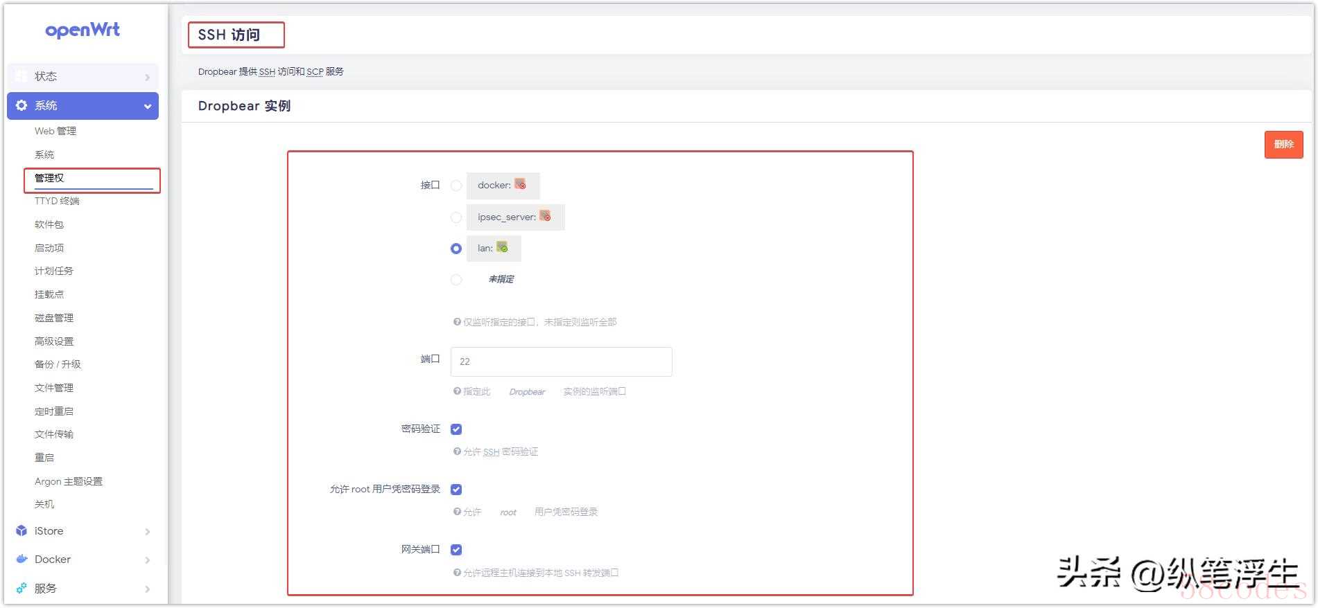The image size is (1318, 608).
Task: Expand the iStore menu arrow
Action: tap(147, 532)
